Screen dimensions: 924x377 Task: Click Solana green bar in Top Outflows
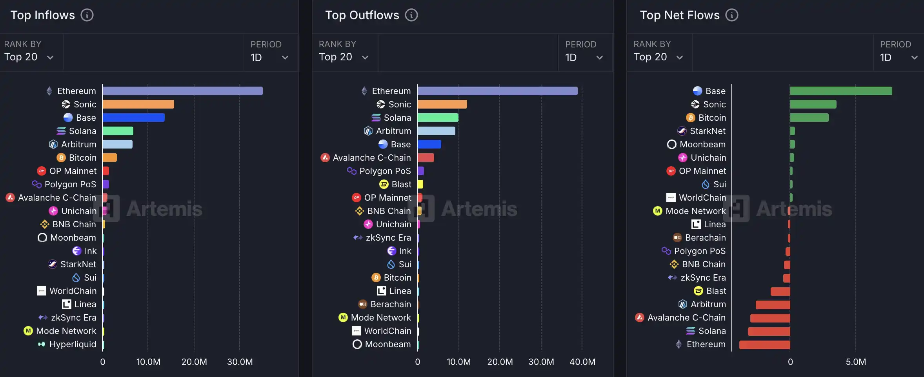pos(438,118)
